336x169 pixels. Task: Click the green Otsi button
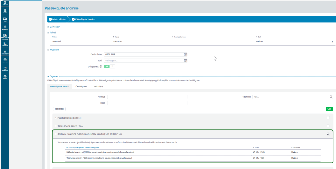point(329,109)
